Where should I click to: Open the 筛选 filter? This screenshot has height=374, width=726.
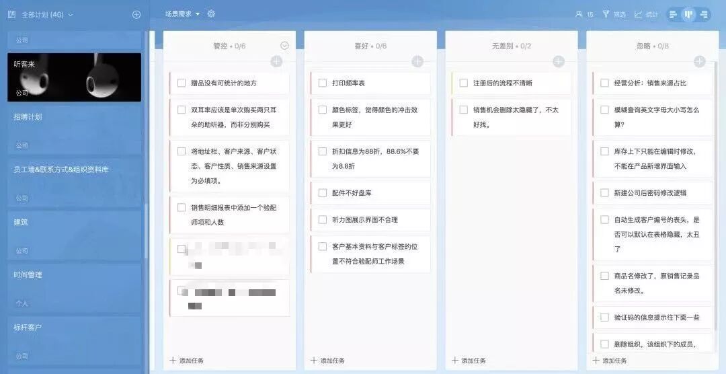pyautogui.click(x=614, y=14)
